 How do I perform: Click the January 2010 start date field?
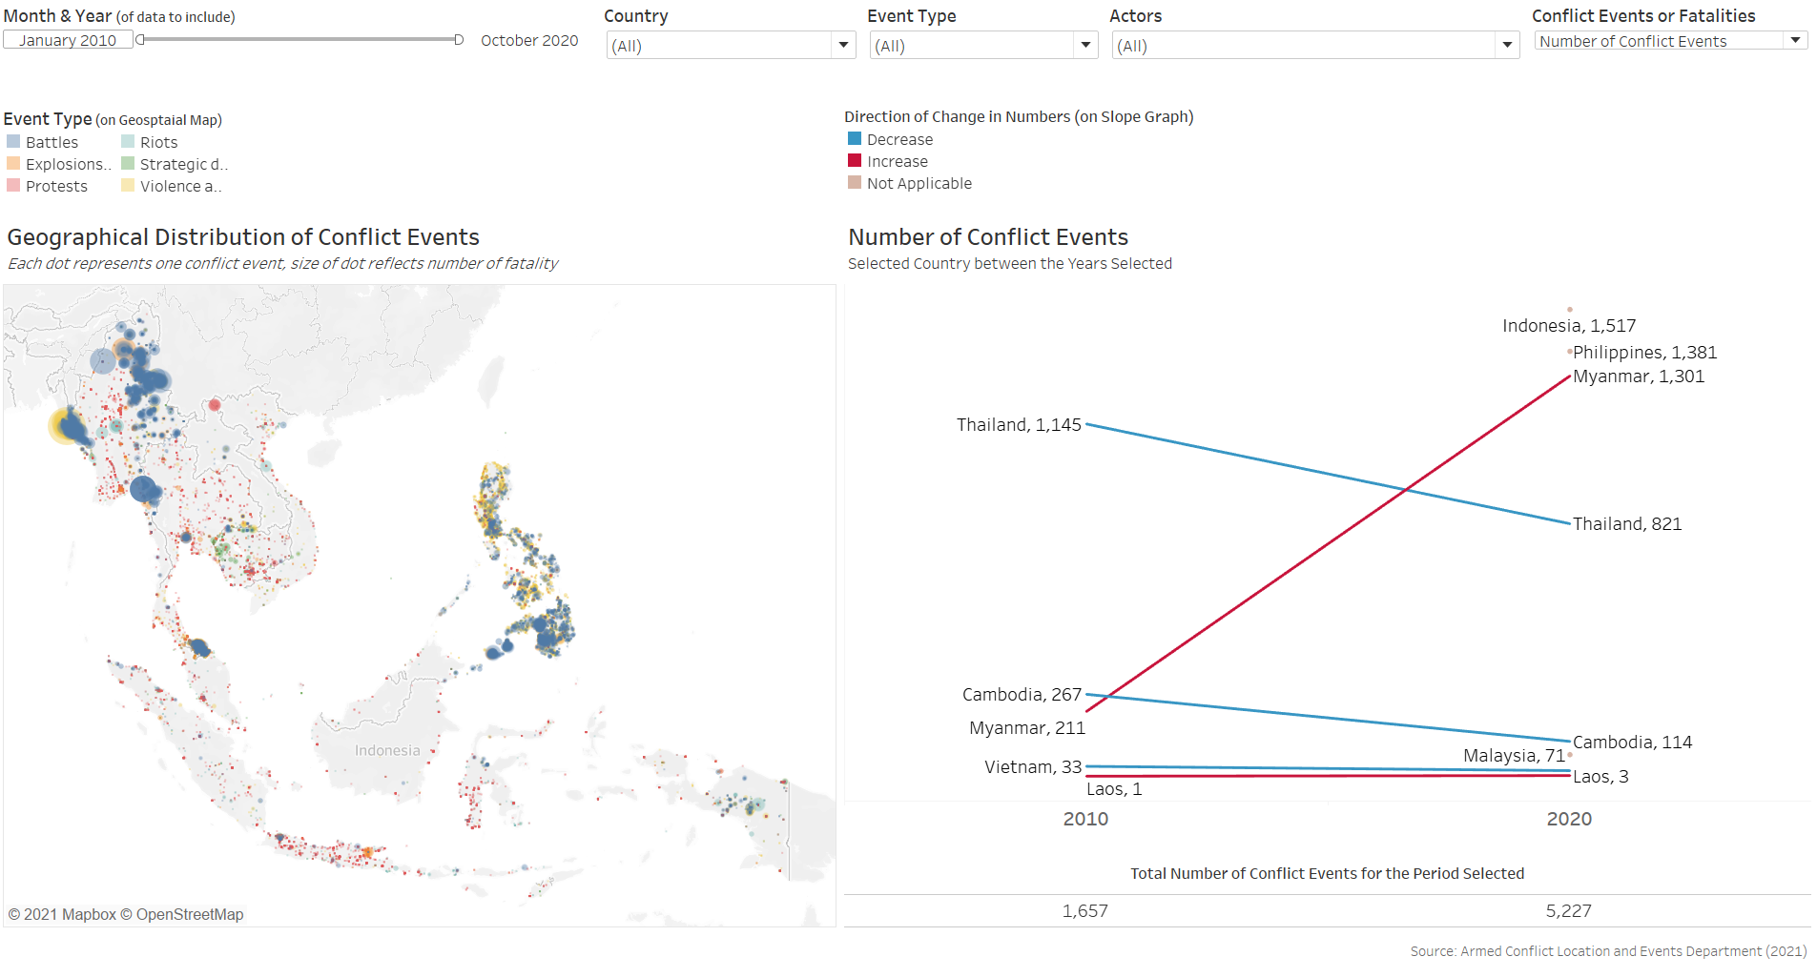[68, 40]
